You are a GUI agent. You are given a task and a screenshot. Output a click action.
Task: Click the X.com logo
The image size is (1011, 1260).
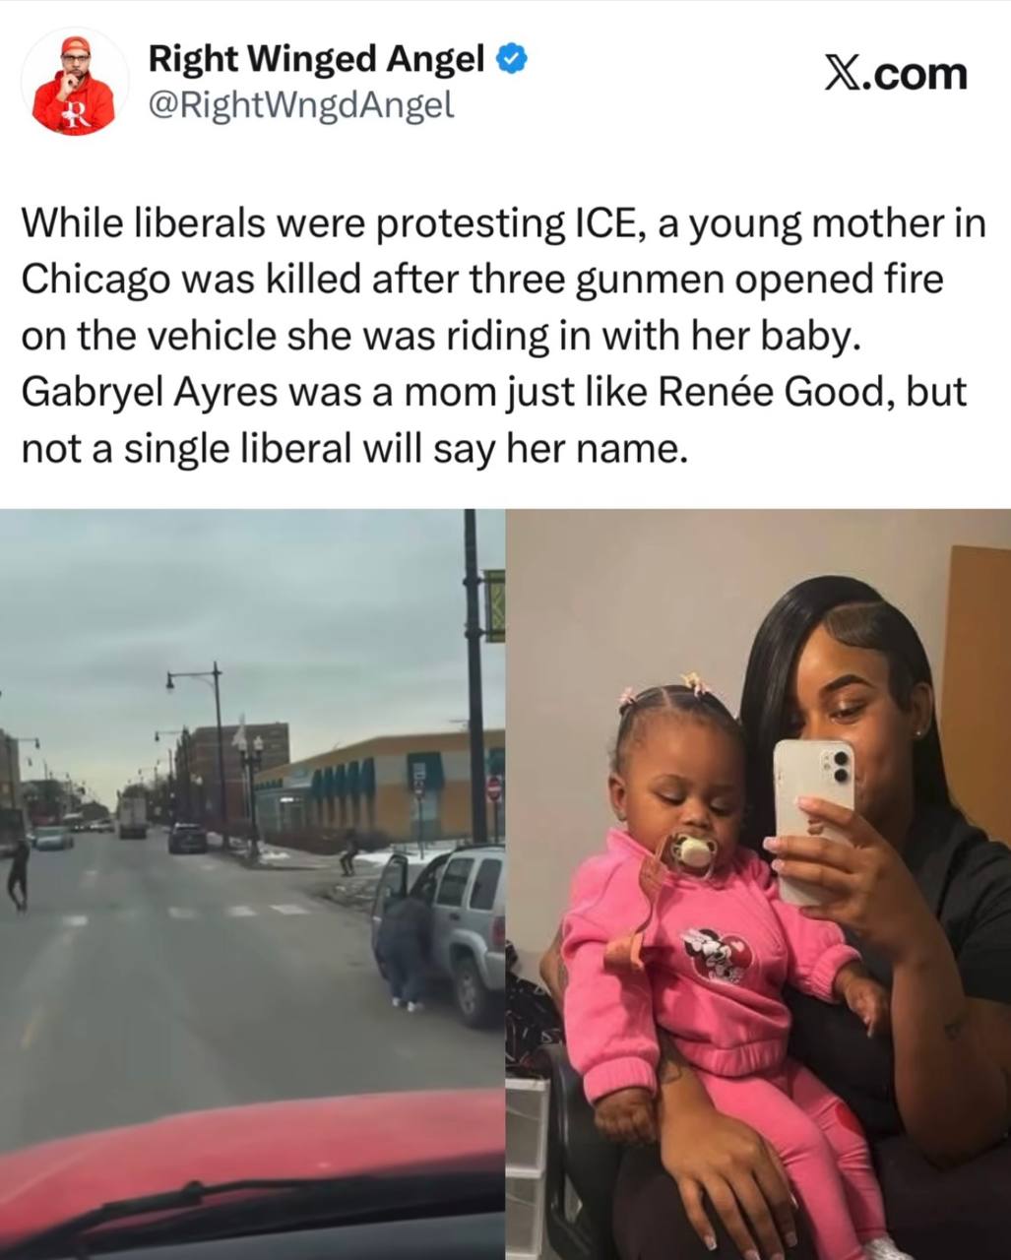pyautogui.click(x=895, y=74)
